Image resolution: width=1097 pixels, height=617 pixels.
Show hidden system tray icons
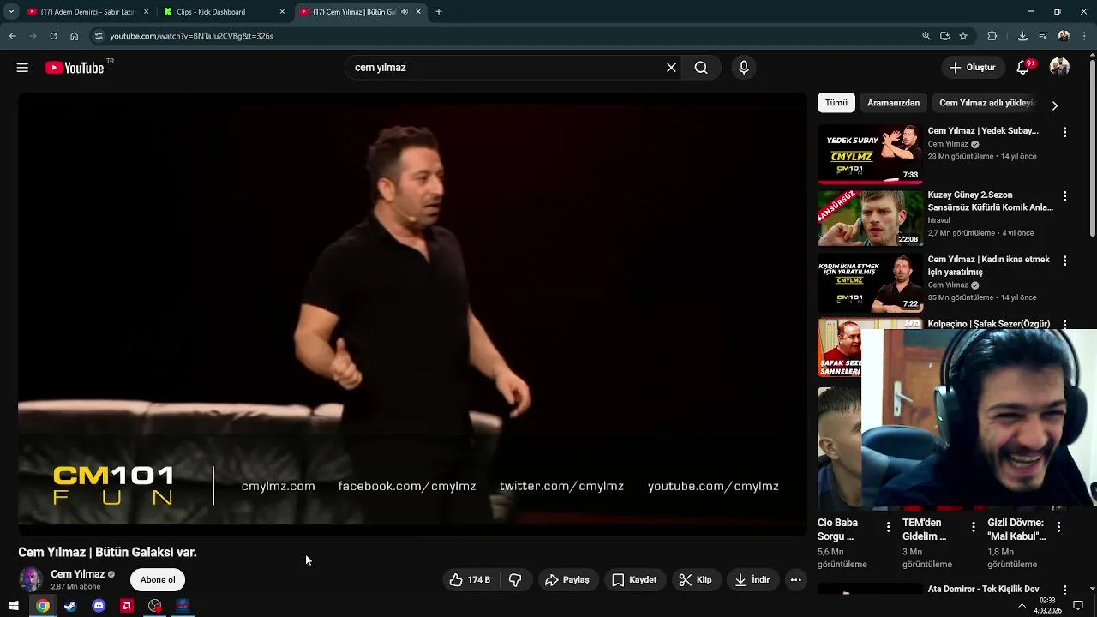tap(1022, 606)
